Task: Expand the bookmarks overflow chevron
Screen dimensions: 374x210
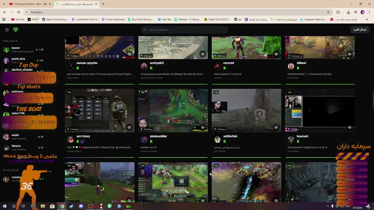Action: (x=367, y=20)
